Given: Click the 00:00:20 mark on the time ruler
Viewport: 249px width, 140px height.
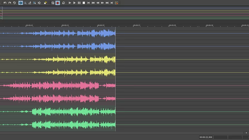Looking at the screenshot, I should pos(101,26).
